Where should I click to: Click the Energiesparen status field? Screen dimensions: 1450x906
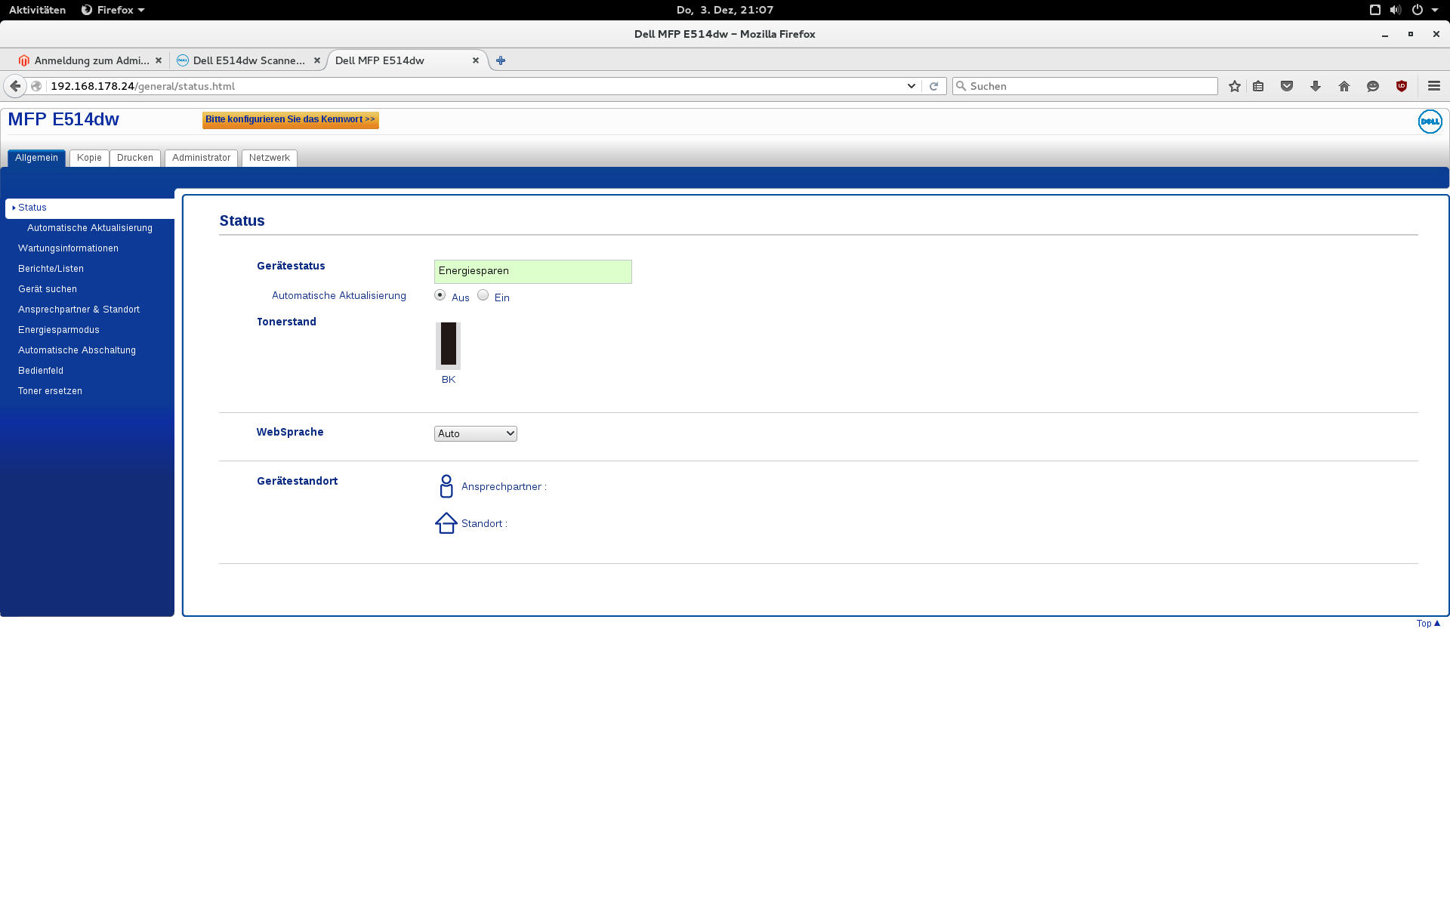532,272
